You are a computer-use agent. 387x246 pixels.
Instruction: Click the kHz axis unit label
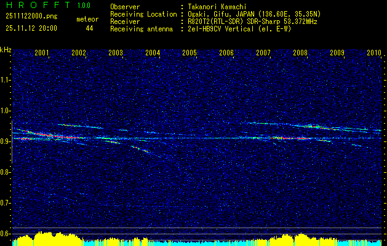tap(6, 50)
